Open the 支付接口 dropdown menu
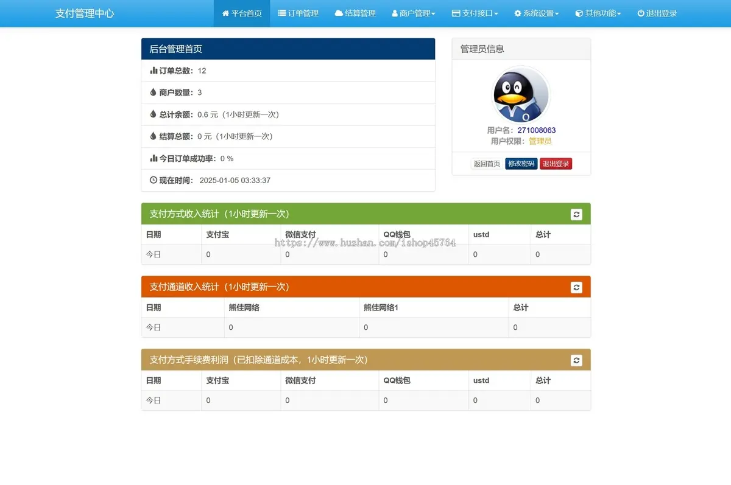731x485 pixels. coord(475,13)
